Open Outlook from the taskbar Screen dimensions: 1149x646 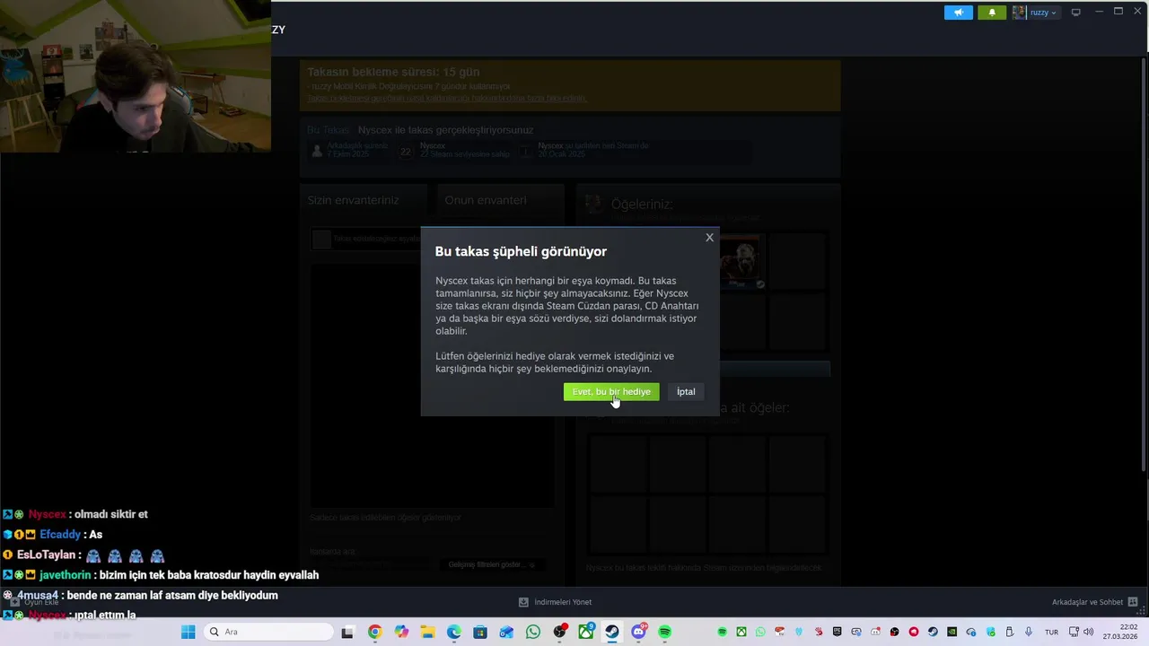[507, 632]
